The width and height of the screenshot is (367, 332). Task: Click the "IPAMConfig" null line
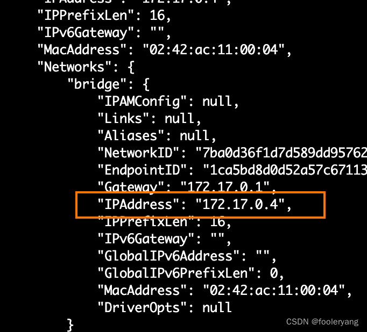click(168, 102)
